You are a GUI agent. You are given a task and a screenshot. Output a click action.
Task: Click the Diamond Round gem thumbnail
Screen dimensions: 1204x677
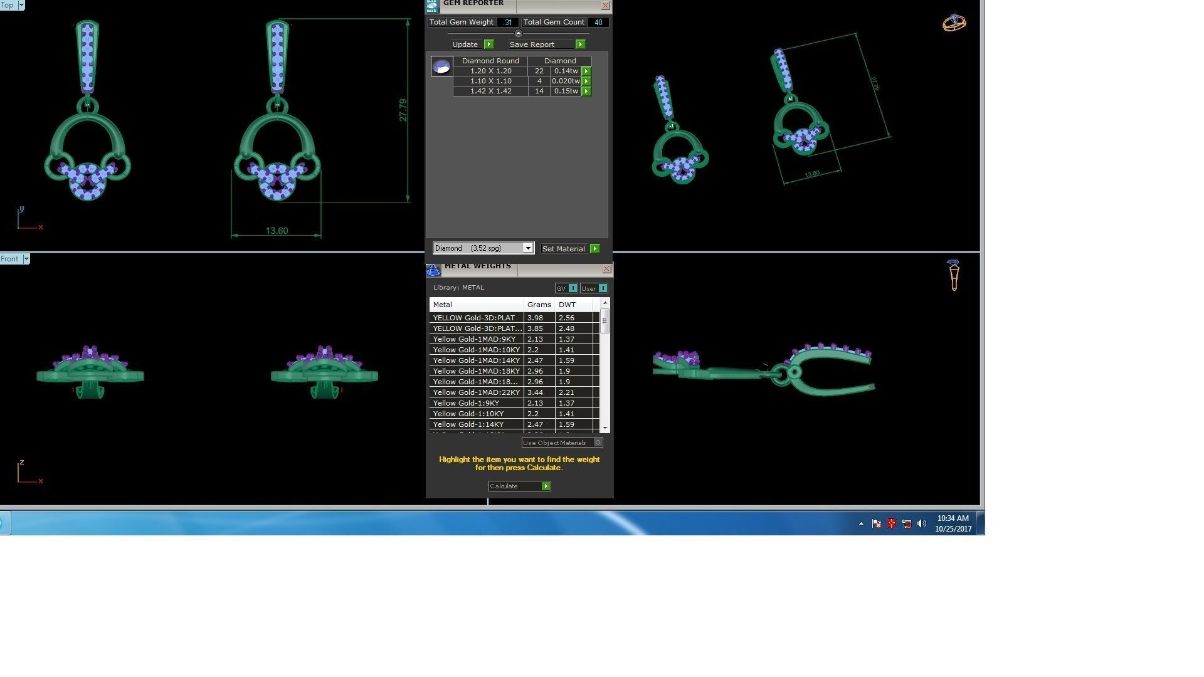pos(441,66)
